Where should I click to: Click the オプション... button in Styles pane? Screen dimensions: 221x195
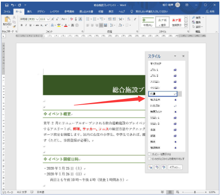tap(175, 167)
